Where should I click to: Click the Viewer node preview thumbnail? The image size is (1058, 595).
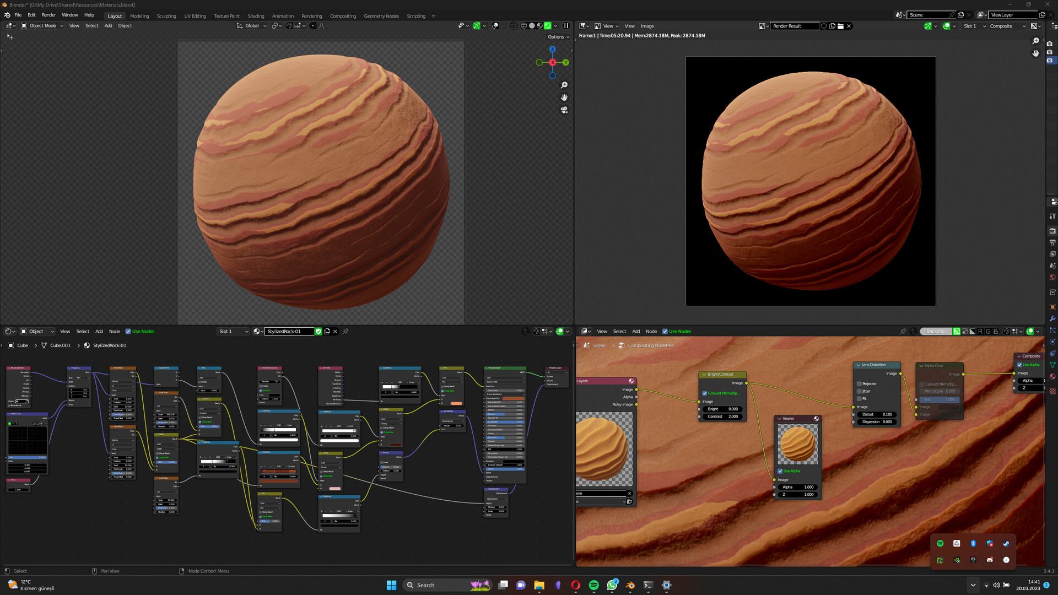pyautogui.click(x=797, y=443)
